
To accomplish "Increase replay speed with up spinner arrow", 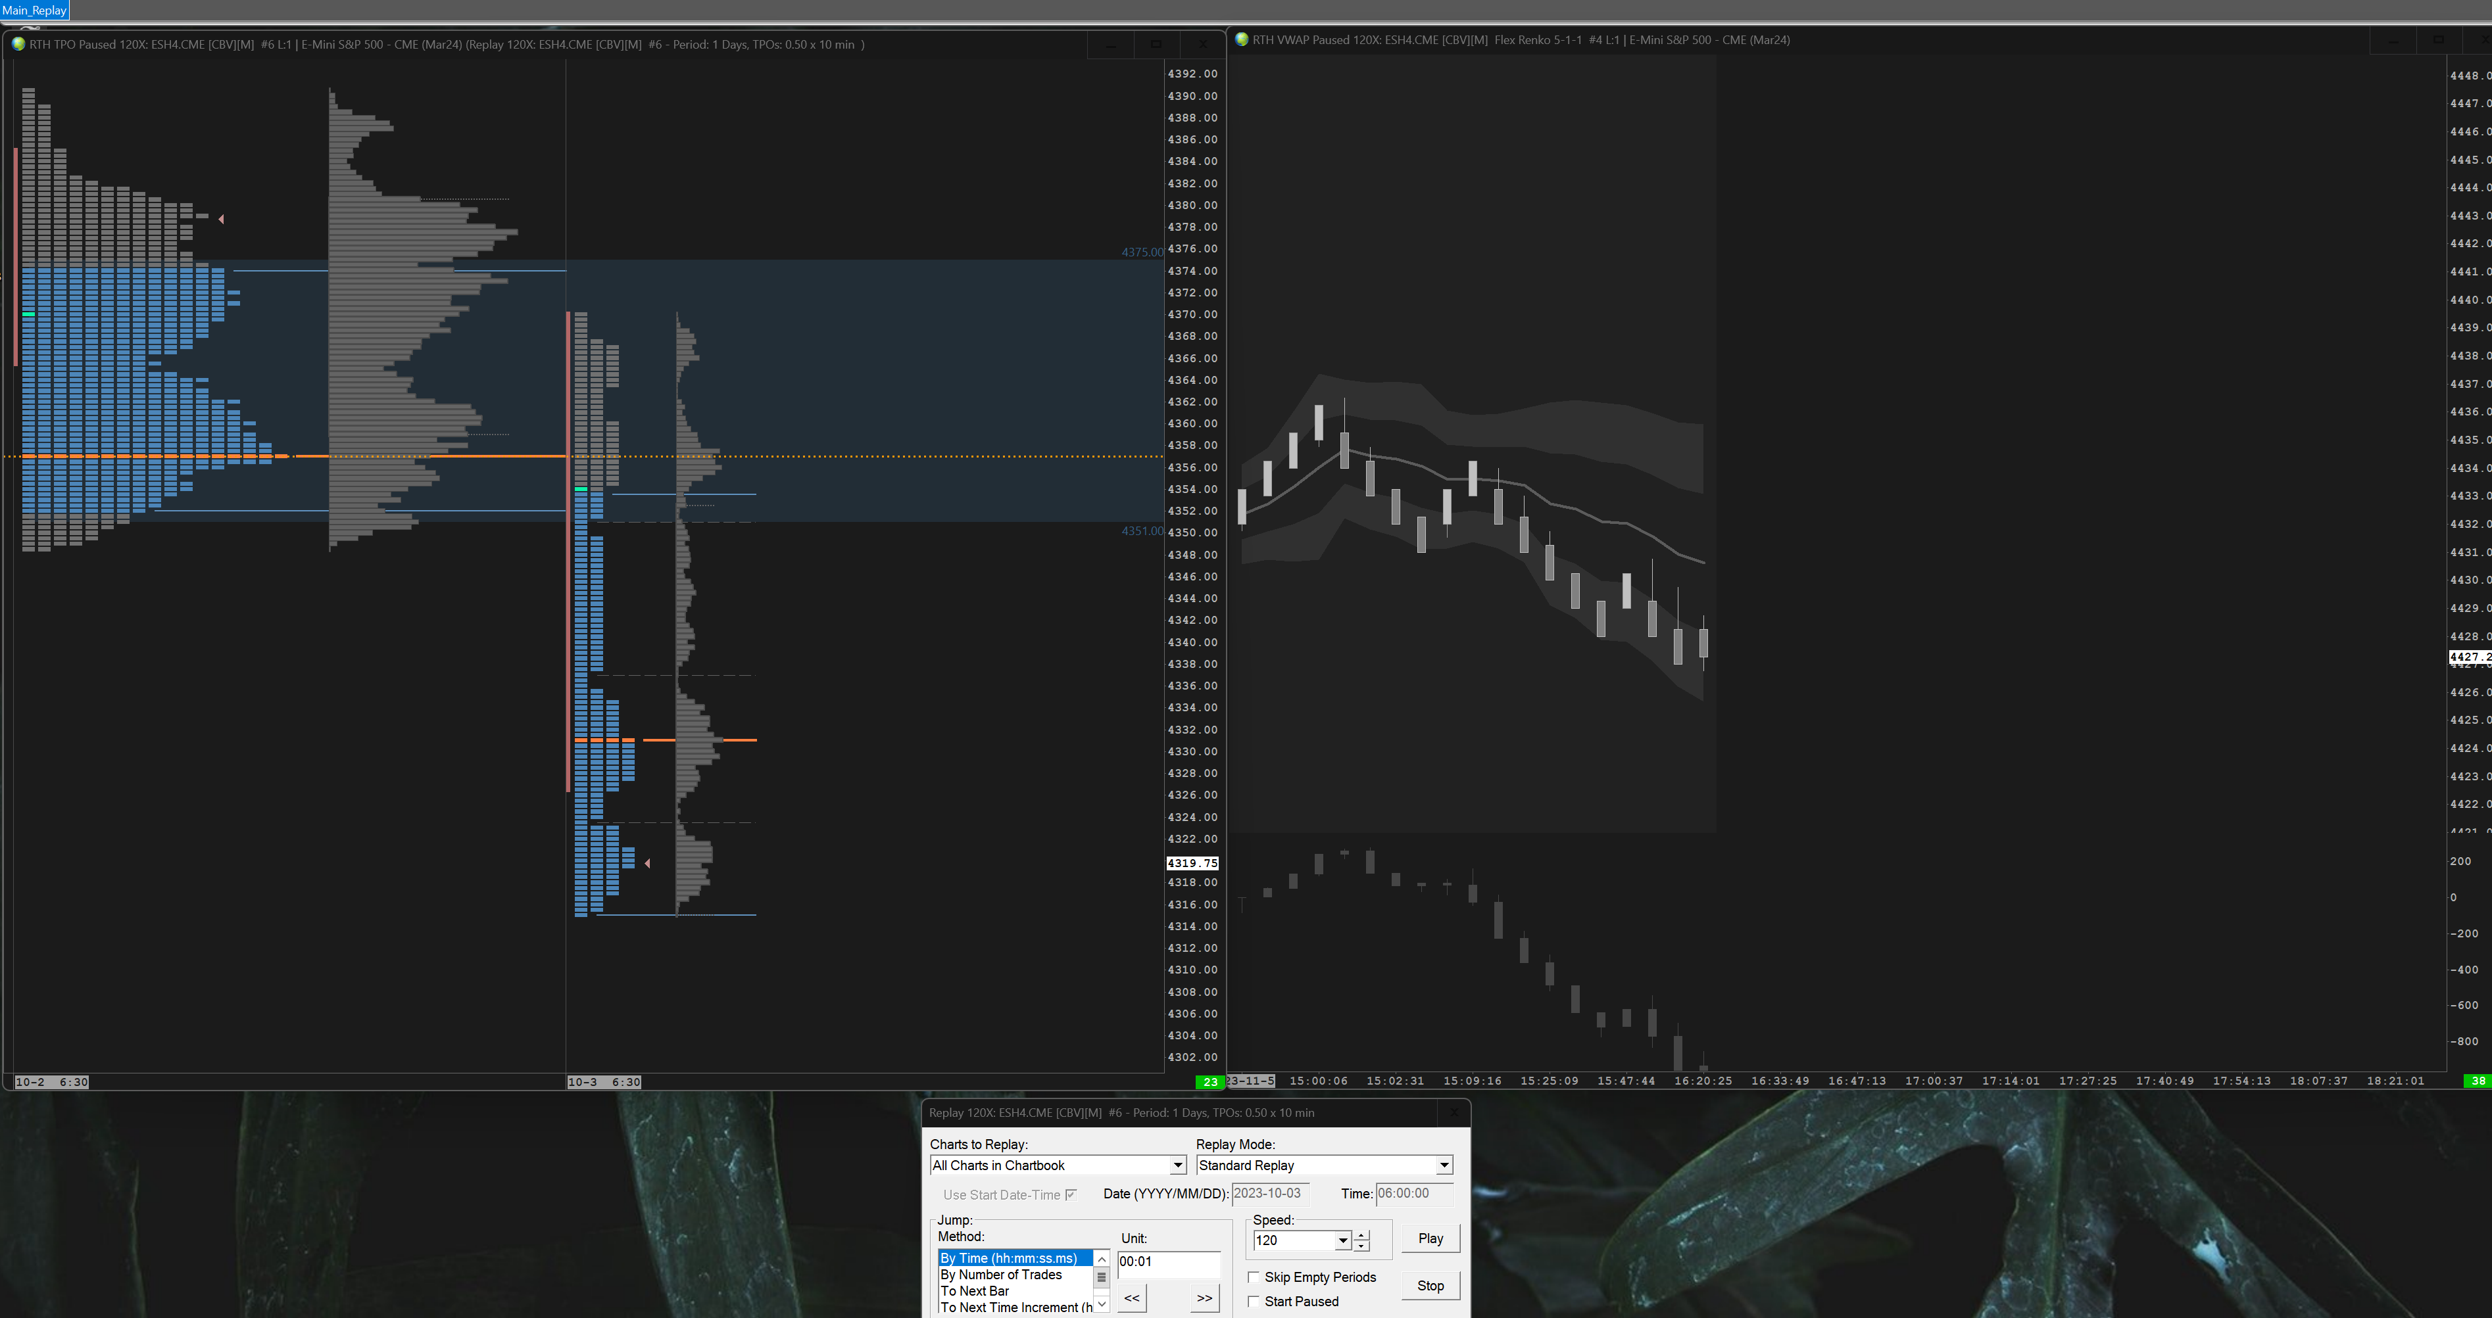I will click(x=1362, y=1235).
